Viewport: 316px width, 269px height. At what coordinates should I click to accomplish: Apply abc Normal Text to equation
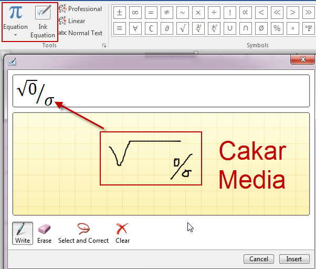80,33
